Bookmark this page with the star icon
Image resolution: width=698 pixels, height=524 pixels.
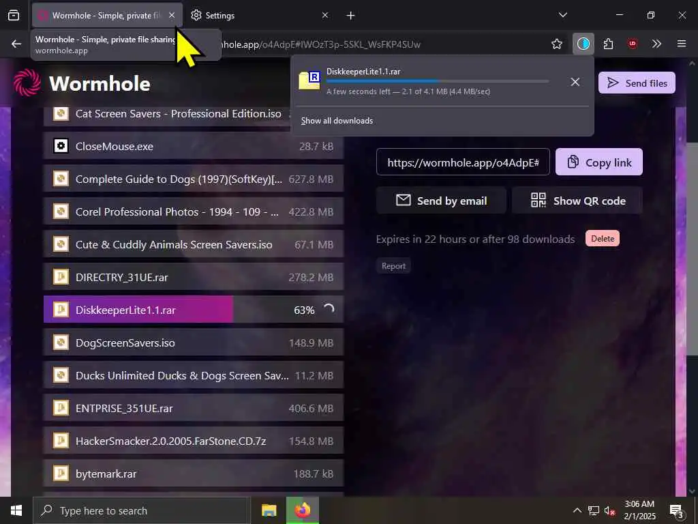click(556, 44)
